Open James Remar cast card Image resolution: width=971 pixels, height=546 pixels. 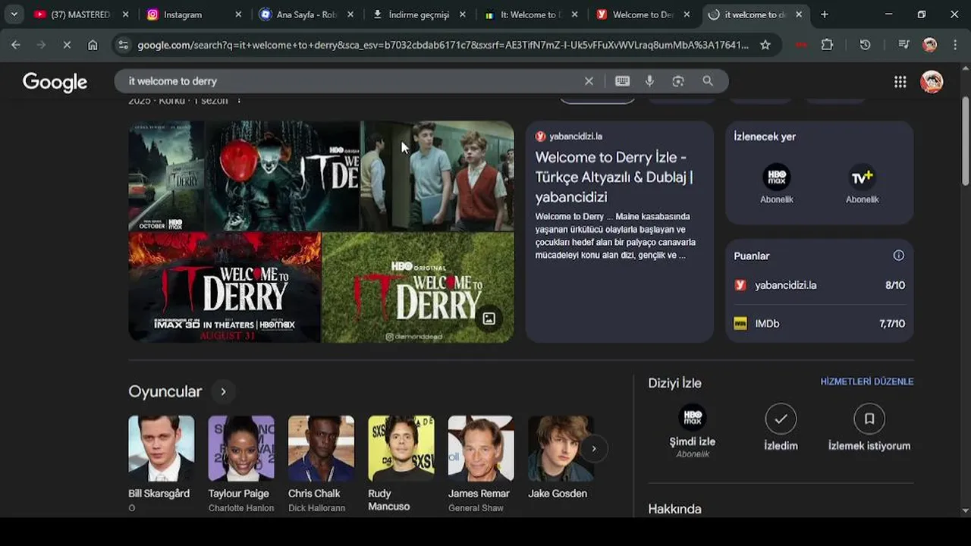point(480,463)
